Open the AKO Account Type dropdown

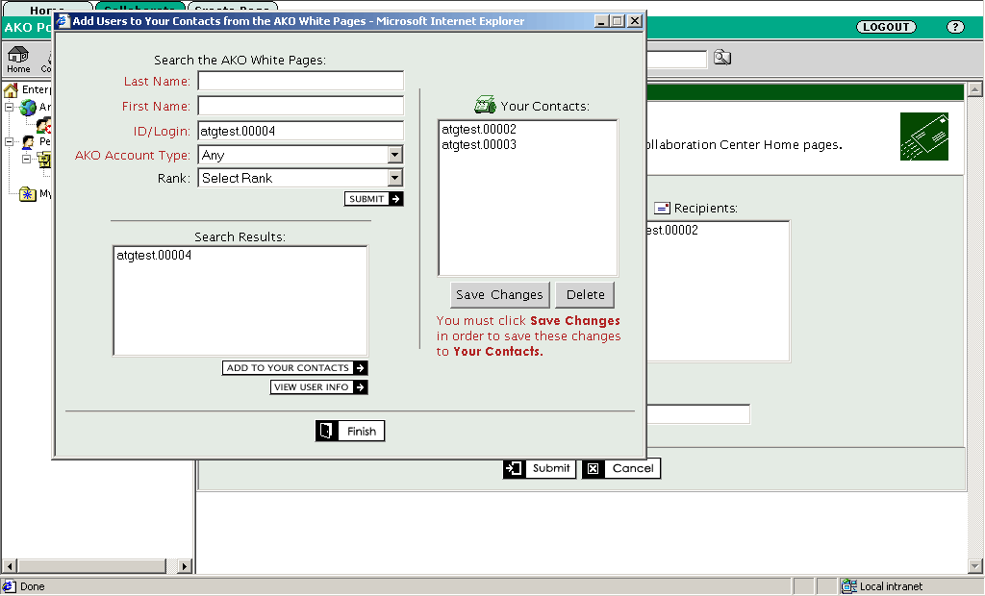[394, 155]
